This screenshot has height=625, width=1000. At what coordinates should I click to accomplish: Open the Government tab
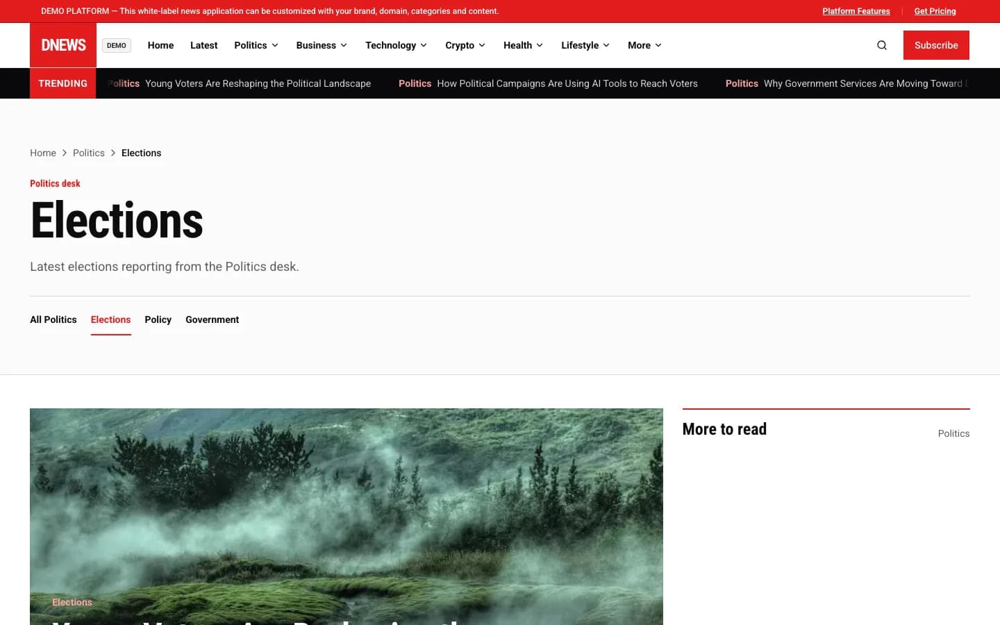(x=212, y=319)
